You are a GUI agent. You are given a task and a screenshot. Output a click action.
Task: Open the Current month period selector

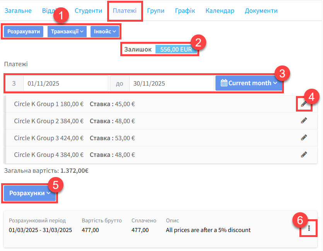[x=249, y=83]
